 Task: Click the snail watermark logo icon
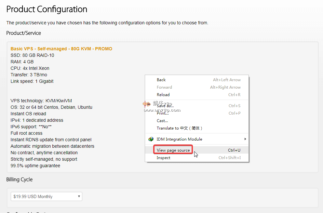click(x=145, y=104)
